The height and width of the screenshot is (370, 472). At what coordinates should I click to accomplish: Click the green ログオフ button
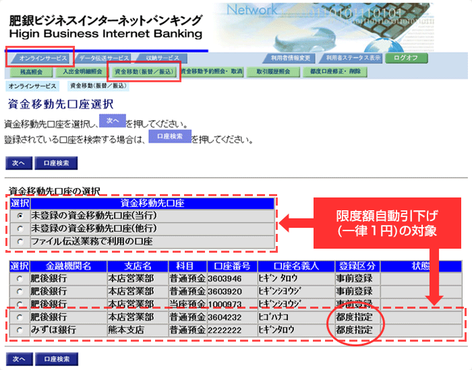[406, 58]
